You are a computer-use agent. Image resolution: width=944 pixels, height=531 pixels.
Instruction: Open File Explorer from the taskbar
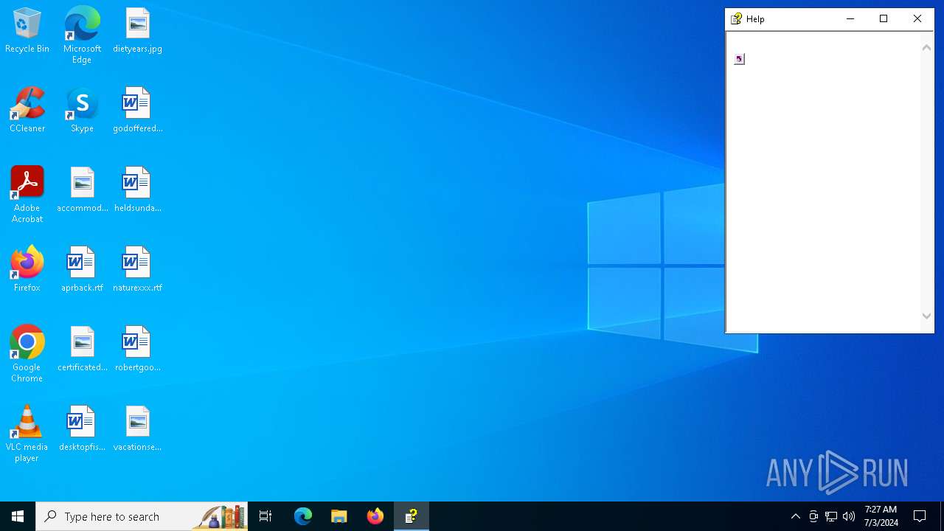[339, 516]
